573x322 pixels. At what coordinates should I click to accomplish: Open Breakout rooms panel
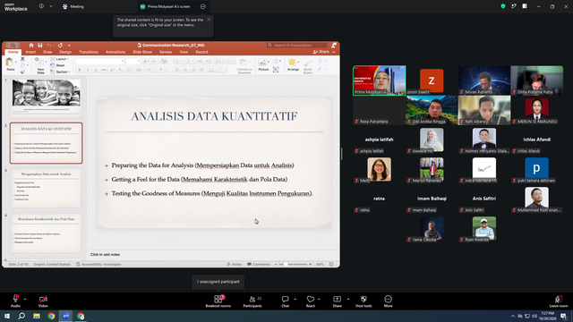[x=218, y=301]
